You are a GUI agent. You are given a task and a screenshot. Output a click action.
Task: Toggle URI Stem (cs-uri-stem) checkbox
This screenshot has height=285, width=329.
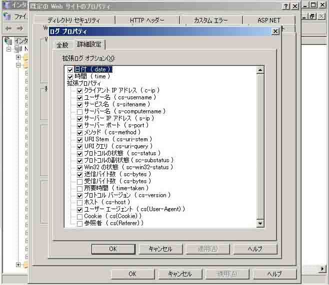click(79, 140)
